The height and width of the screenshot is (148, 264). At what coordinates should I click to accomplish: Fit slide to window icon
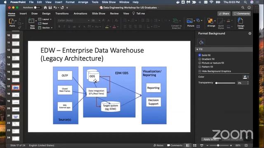tap(246, 145)
